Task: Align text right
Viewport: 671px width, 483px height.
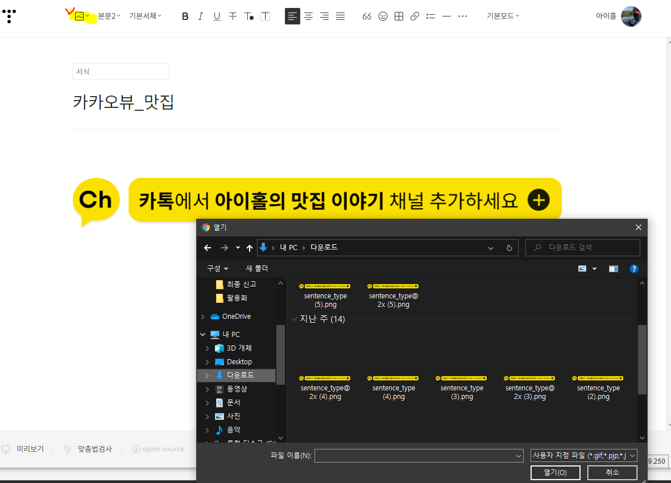Action: point(324,16)
